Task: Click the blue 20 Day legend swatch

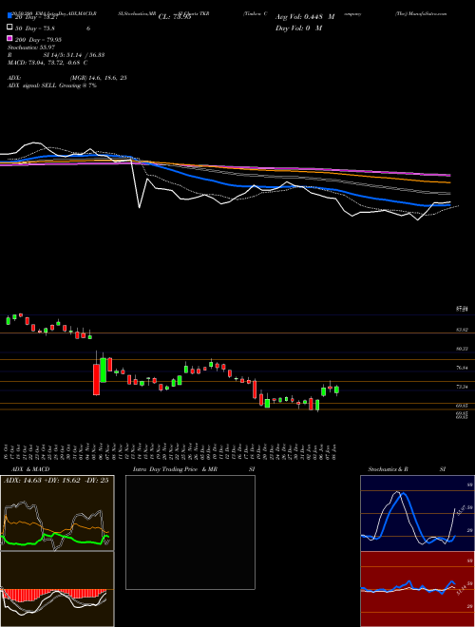Action: pos(9,15)
